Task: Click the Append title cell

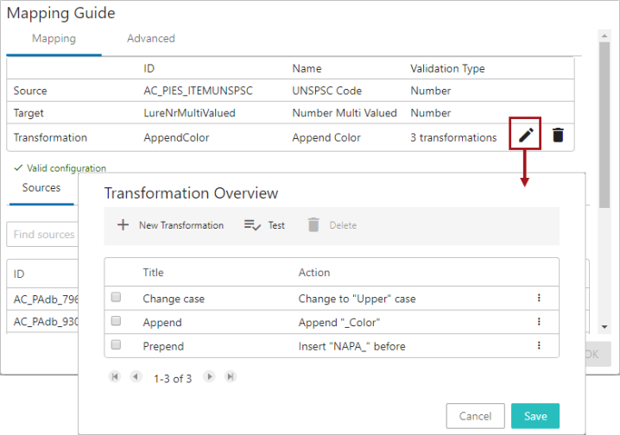Action: pyautogui.click(x=162, y=323)
